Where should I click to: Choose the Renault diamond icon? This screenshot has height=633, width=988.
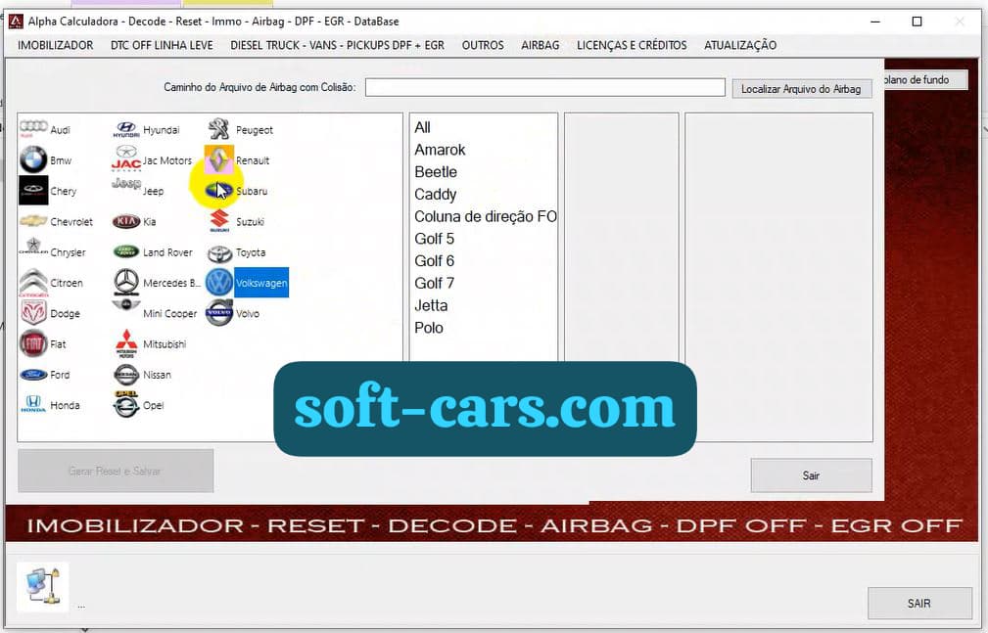click(218, 159)
